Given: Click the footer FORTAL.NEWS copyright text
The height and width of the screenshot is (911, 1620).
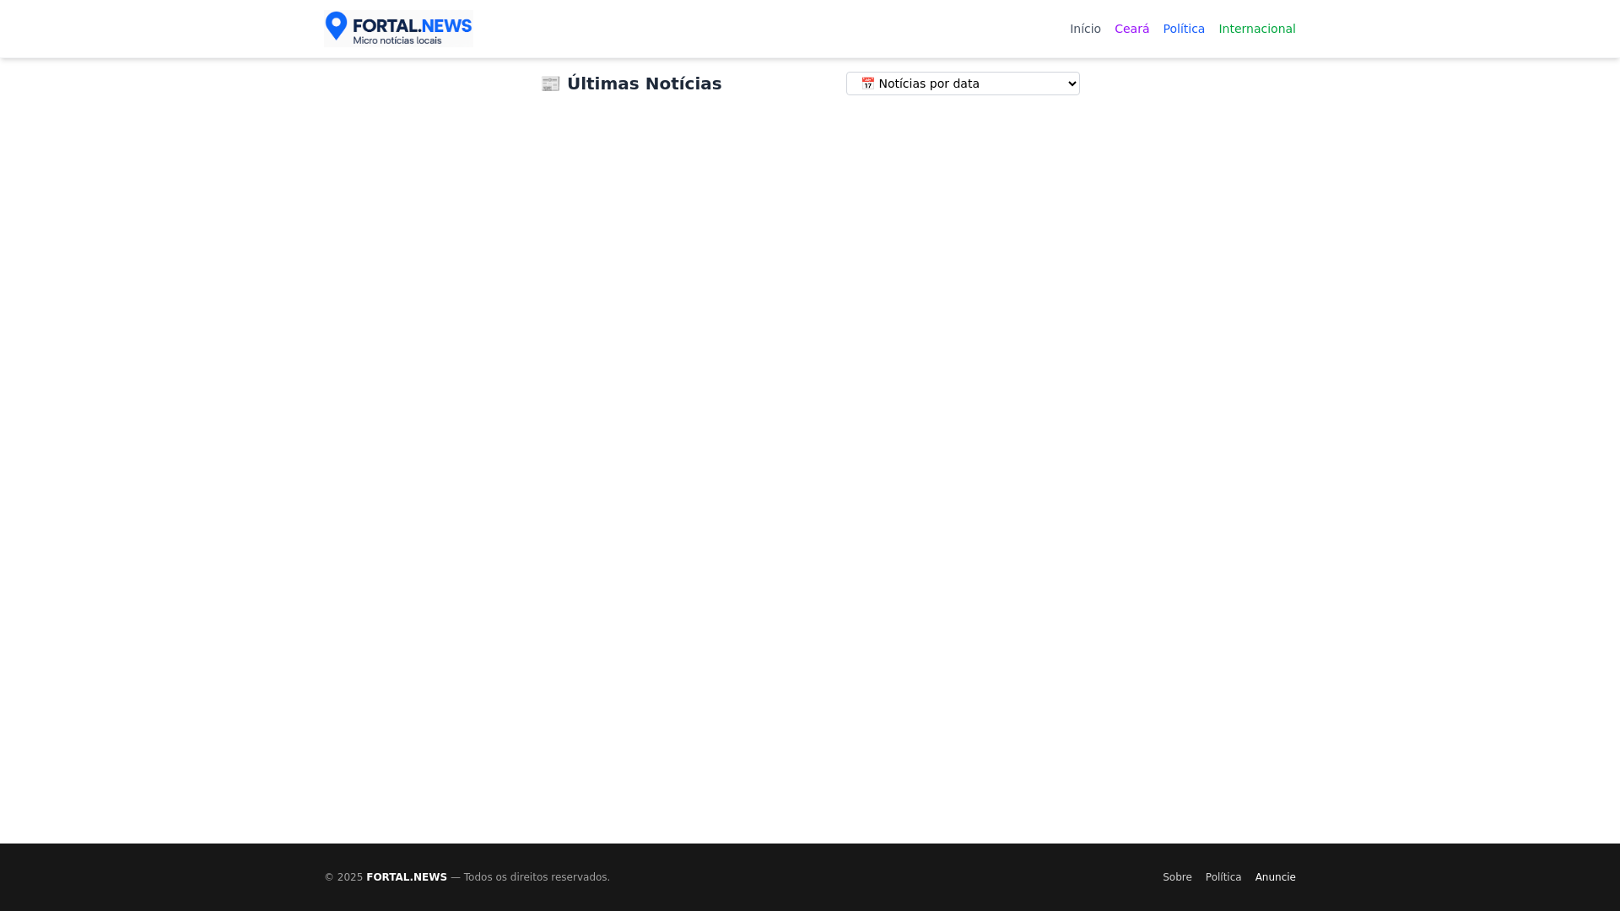Looking at the screenshot, I should tap(467, 877).
